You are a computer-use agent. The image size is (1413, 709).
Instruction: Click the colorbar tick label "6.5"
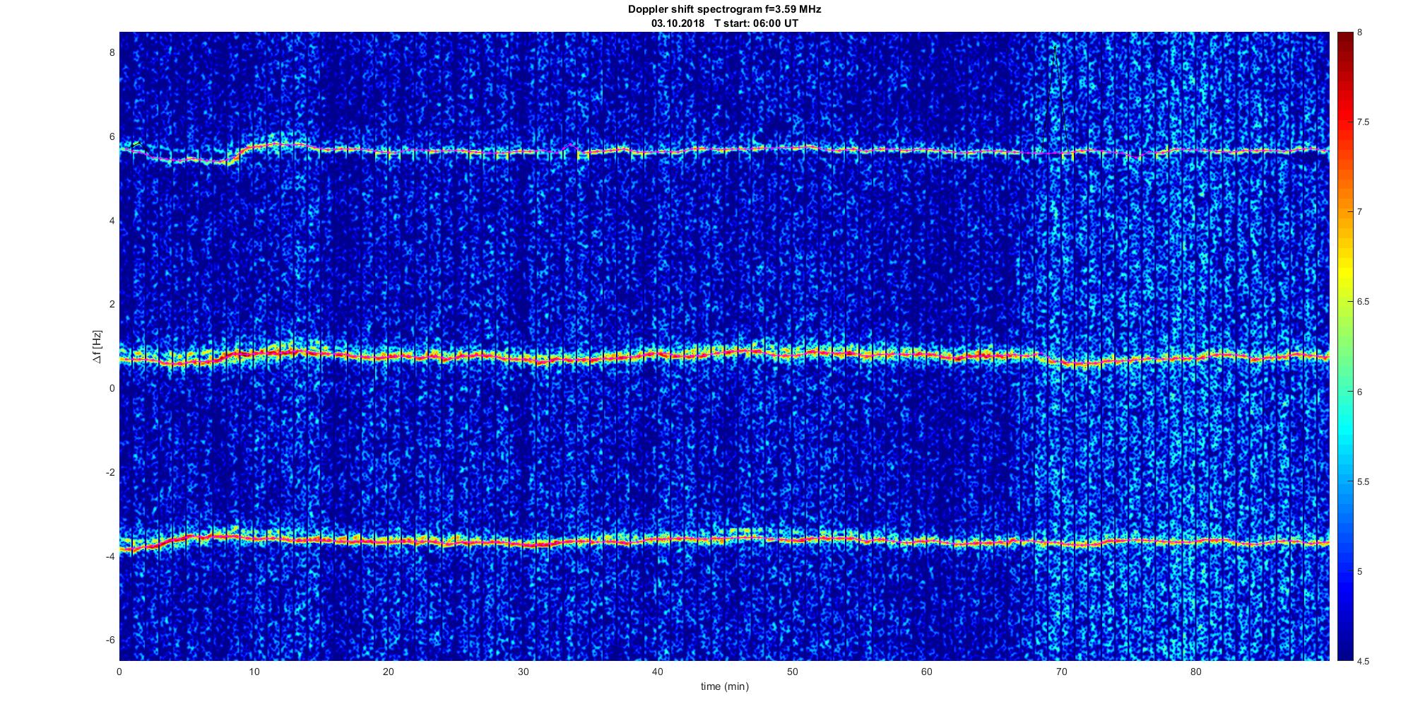[1364, 302]
